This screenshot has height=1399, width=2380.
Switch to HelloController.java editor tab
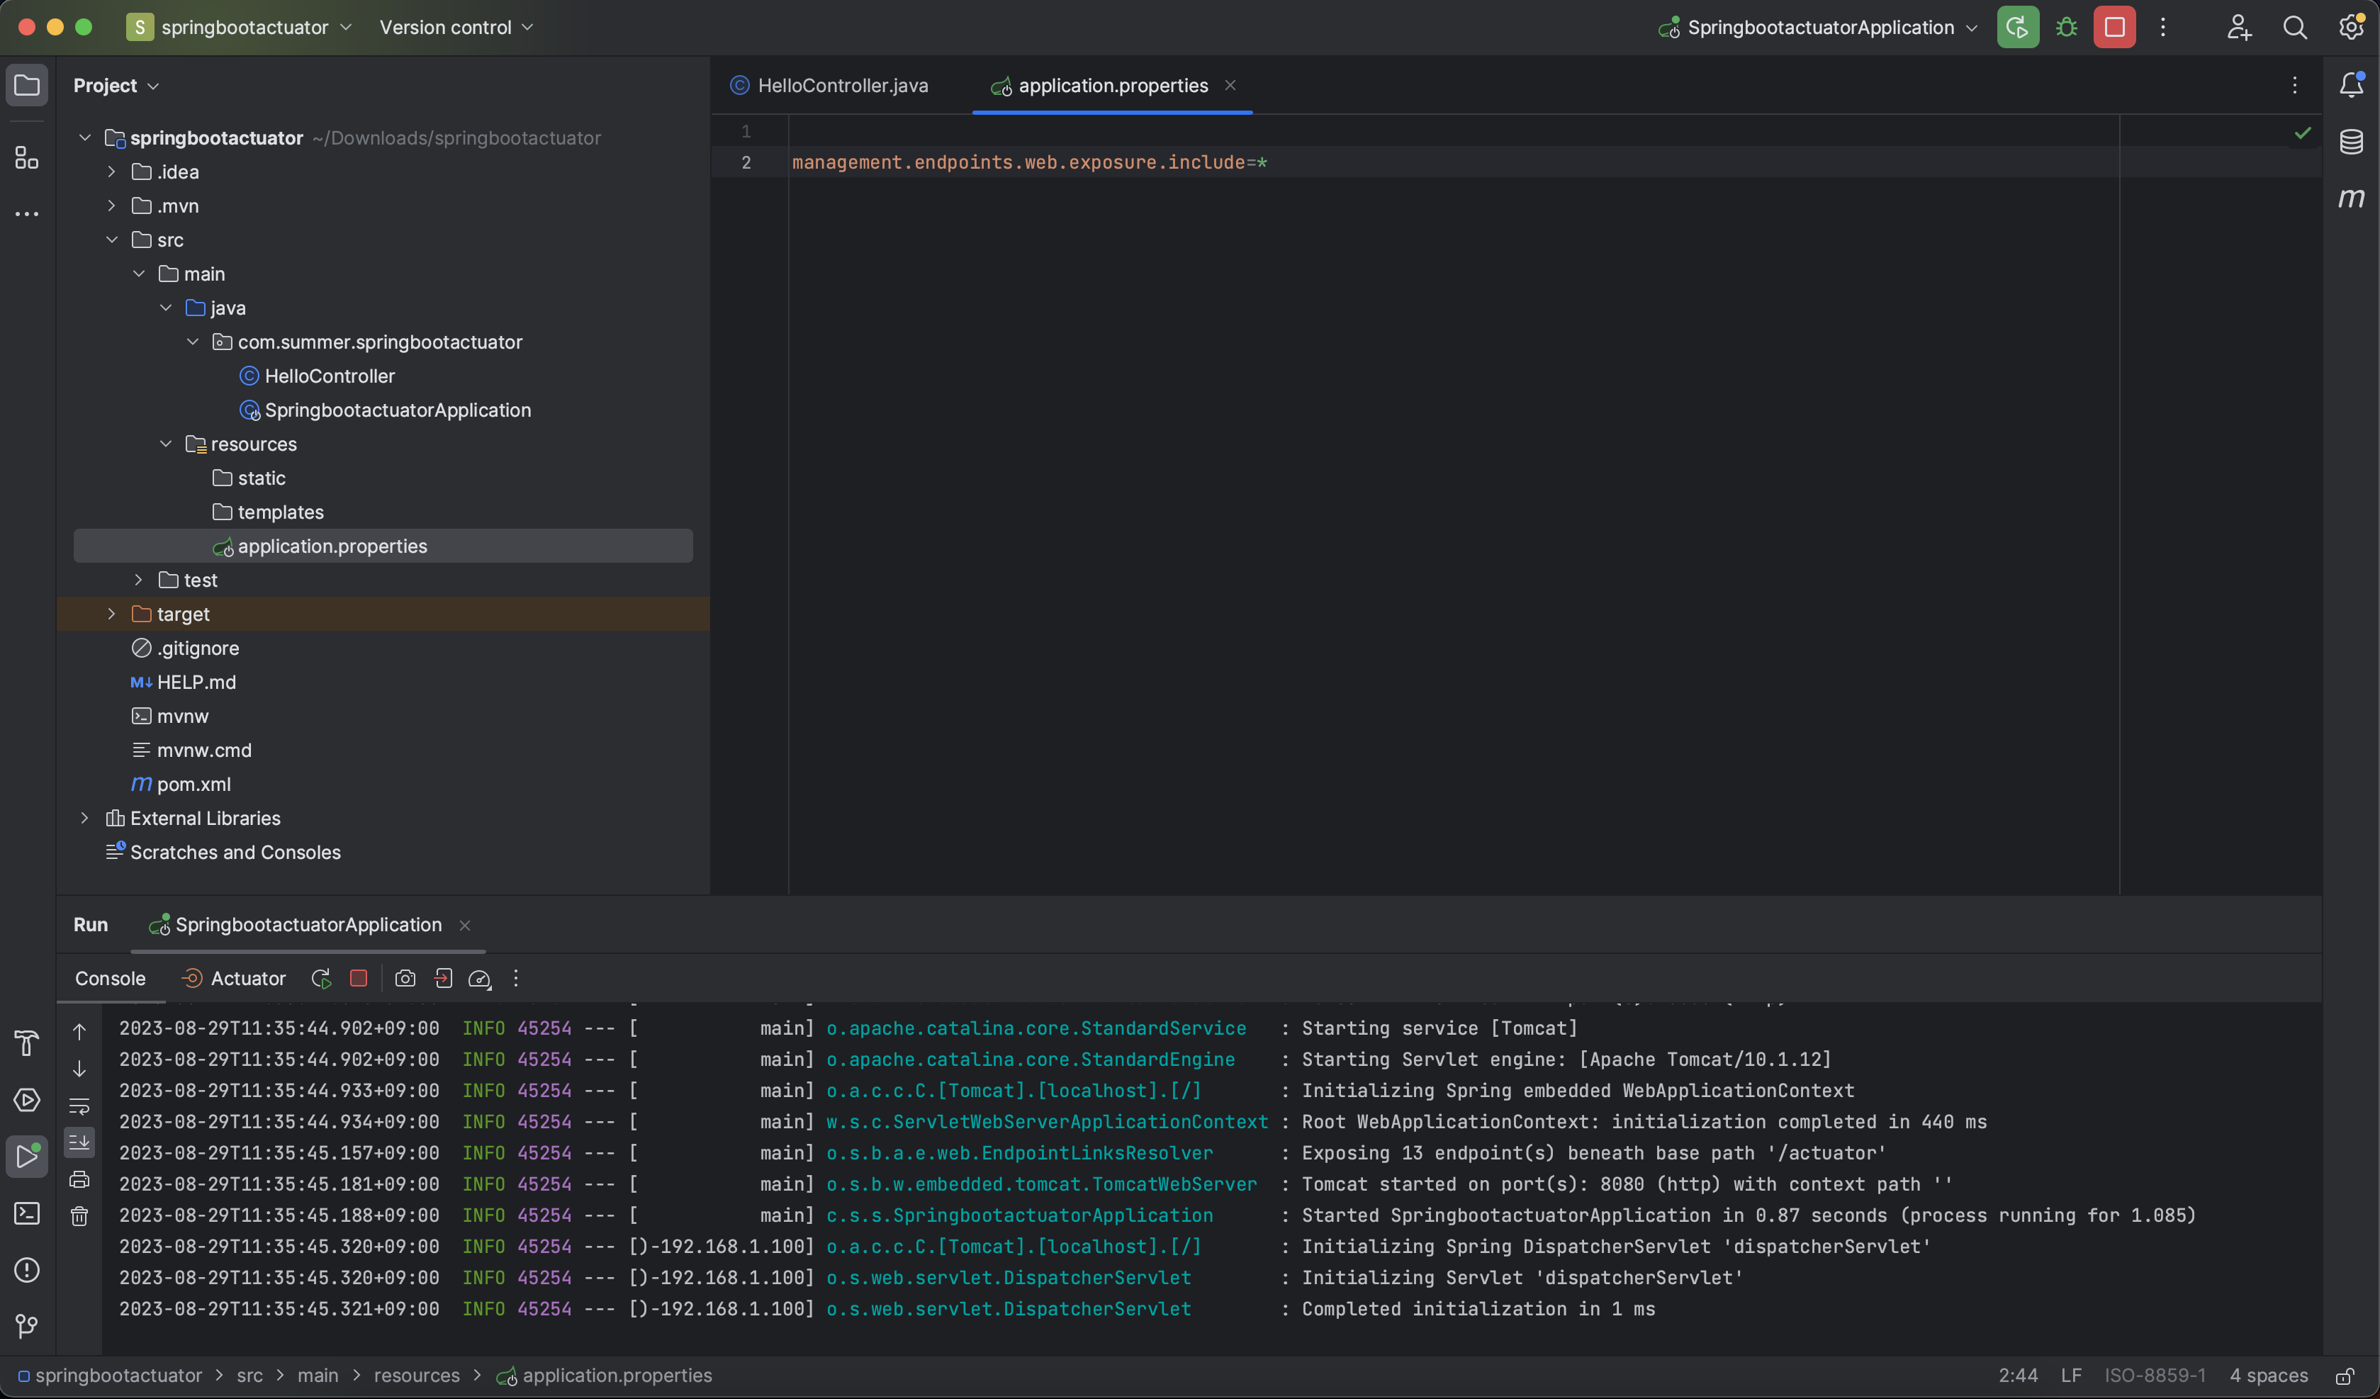click(829, 86)
